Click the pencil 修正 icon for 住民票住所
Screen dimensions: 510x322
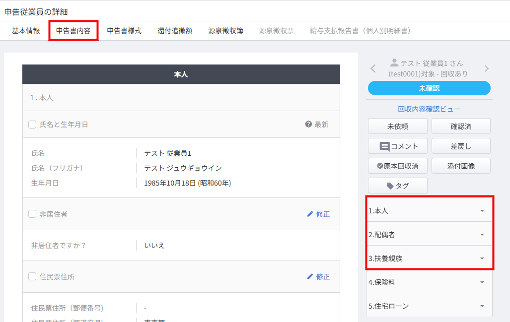[310, 277]
